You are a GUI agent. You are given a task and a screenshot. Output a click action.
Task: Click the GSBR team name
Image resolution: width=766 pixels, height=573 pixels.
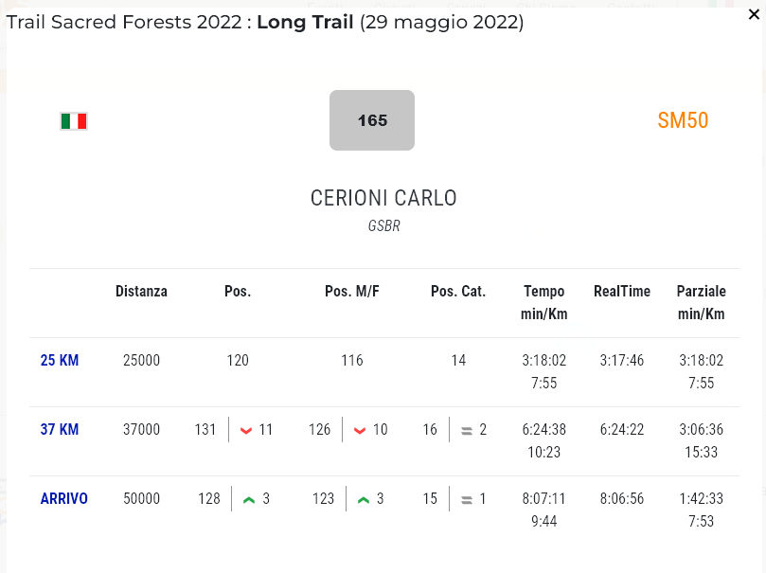pos(383,226)
